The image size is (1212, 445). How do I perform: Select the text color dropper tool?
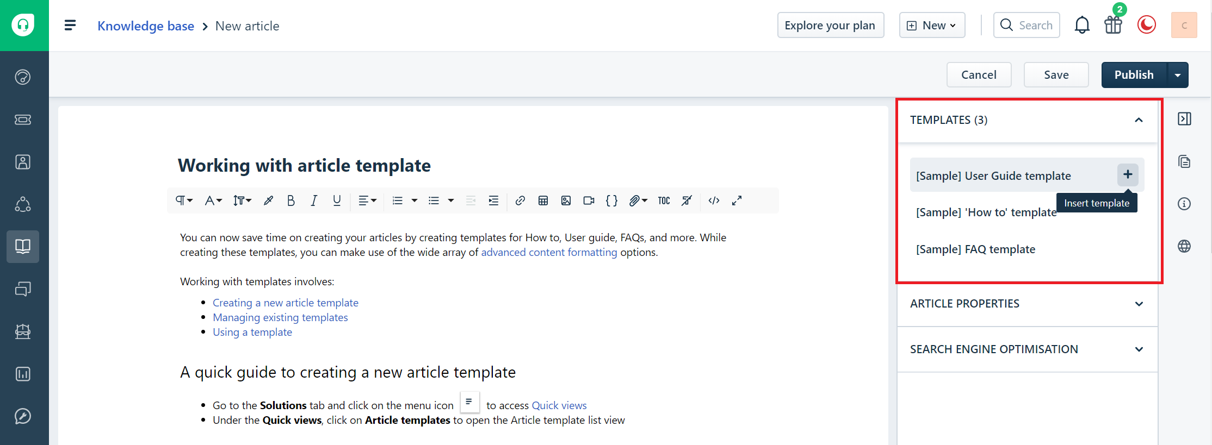[268, 200]
